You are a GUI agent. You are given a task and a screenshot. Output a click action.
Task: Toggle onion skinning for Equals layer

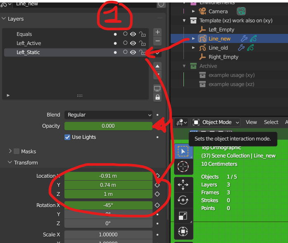pyautogui.click(x=125, y=34)
